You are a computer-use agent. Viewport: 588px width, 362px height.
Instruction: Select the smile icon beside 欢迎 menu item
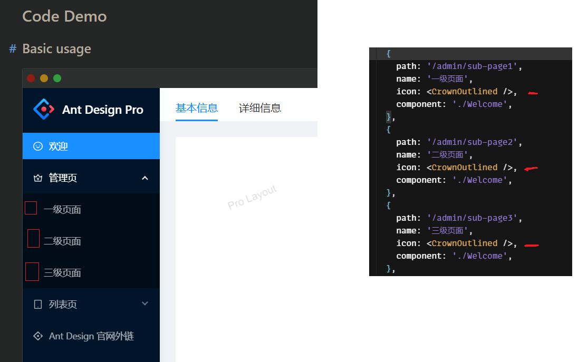click(x=37, y=145)
